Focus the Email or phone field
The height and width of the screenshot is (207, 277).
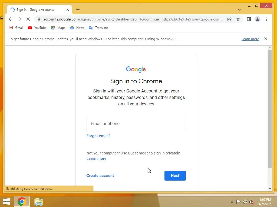point(136,123)
